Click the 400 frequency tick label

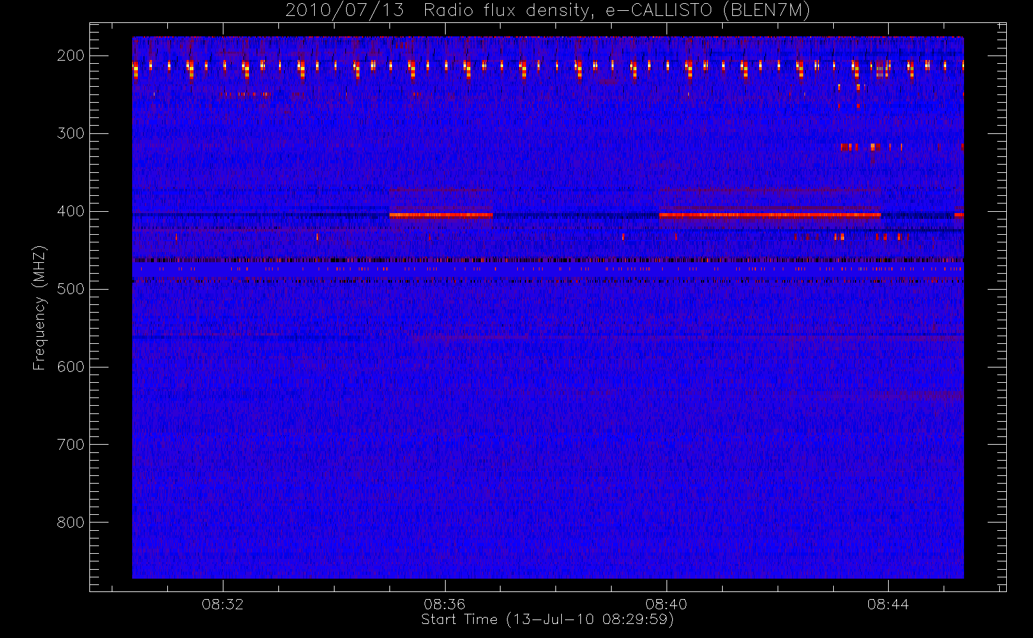pos(71,211)
